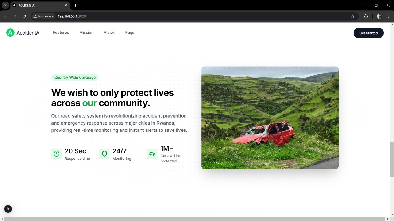Restore down the browser window
Viewport: 394px width, 221px height.
tap(376, 5)
